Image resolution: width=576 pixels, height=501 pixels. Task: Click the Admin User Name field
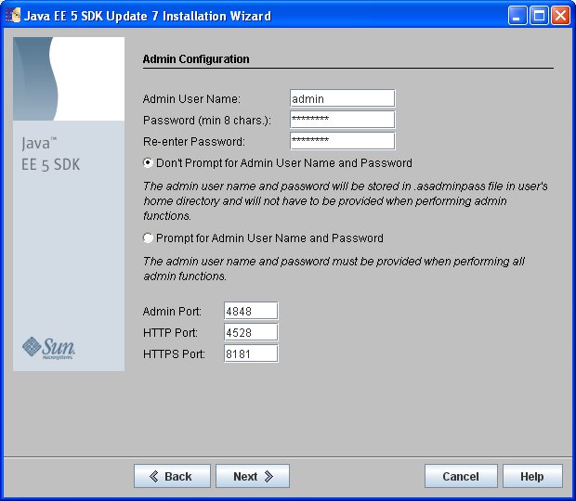click(x=343, y=98)
